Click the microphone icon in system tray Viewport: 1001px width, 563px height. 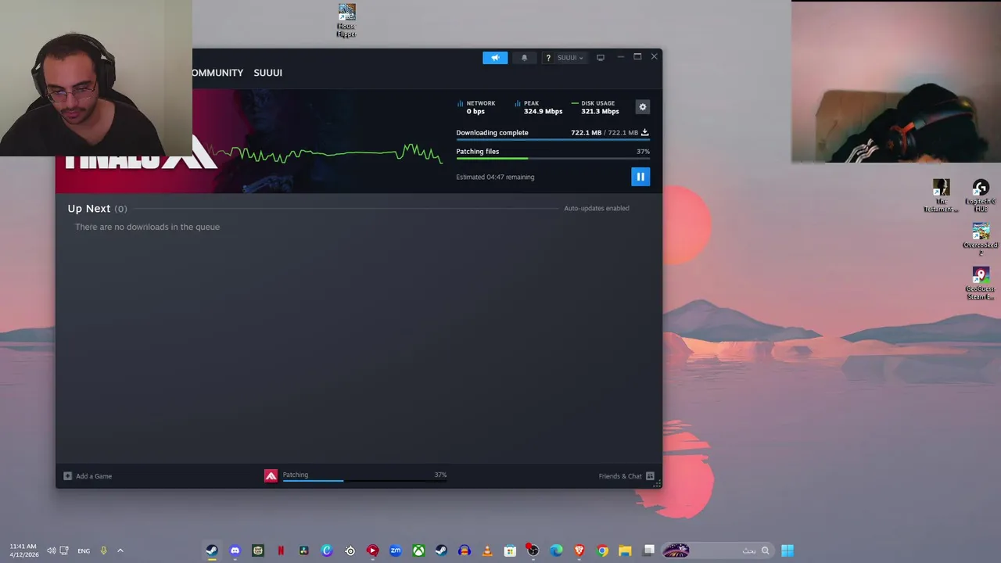[103, 550]
